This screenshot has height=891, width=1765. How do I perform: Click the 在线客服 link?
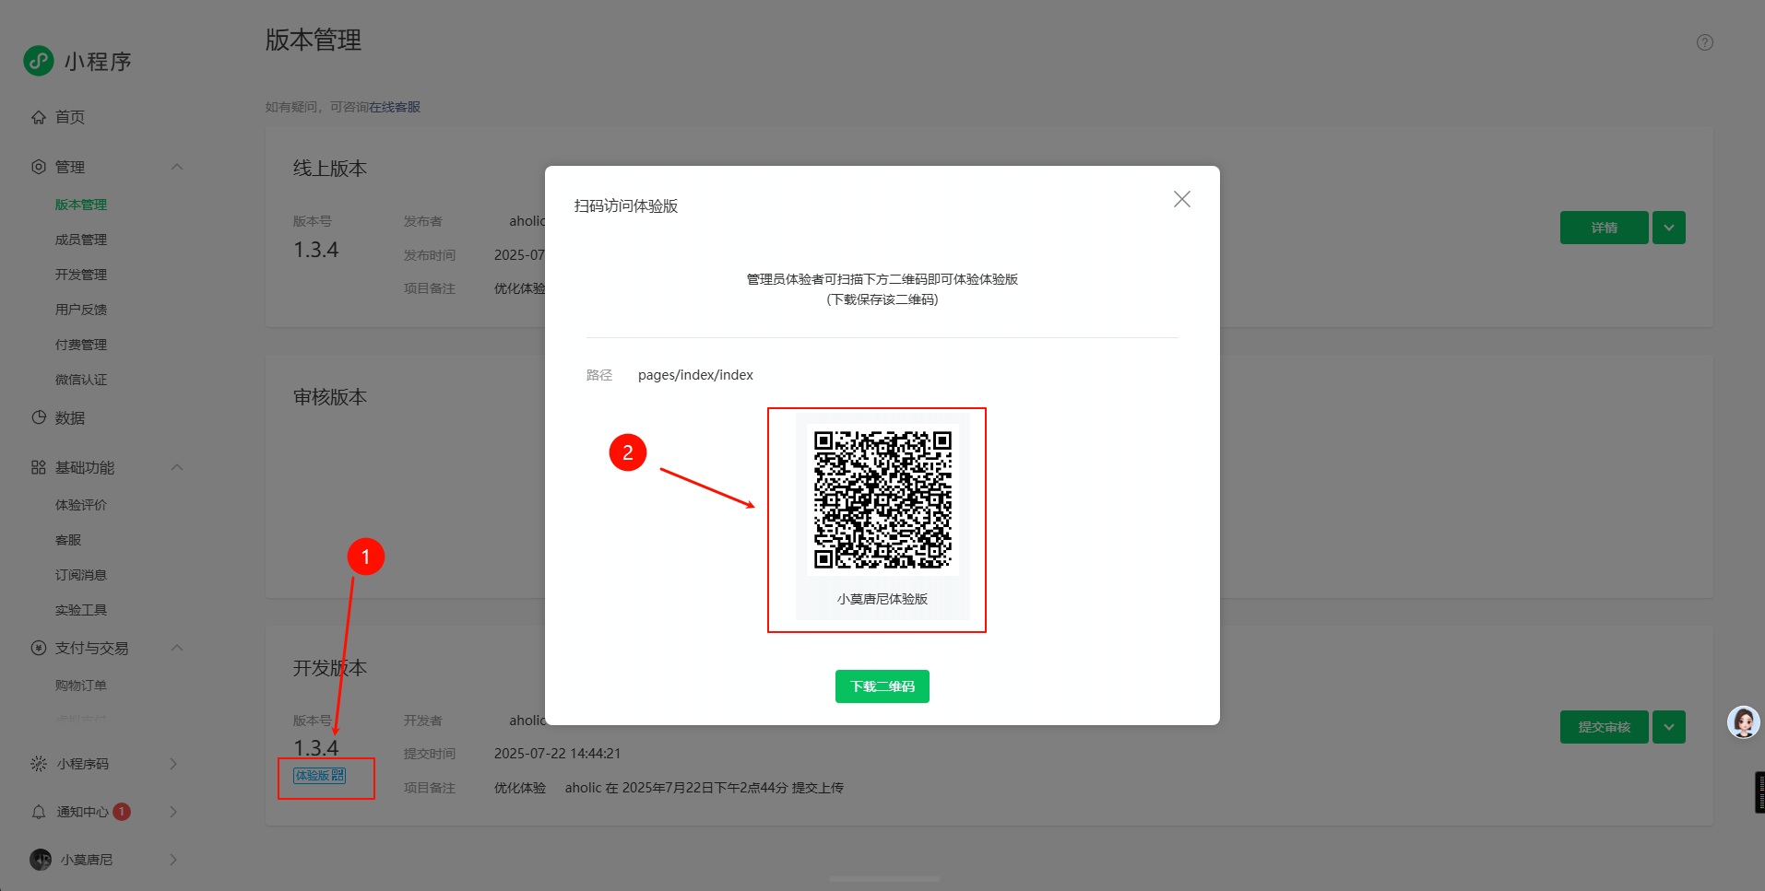395,107
